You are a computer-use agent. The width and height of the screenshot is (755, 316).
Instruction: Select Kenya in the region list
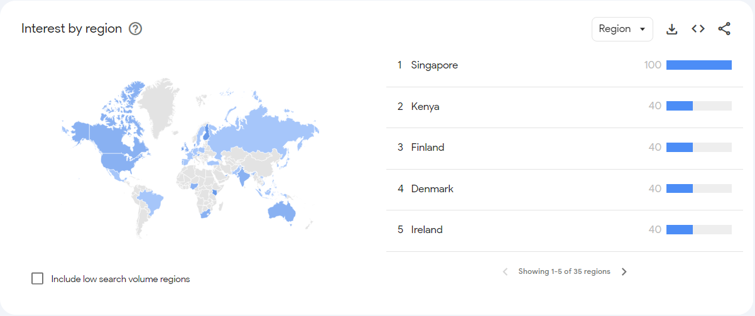click(425, 107)
